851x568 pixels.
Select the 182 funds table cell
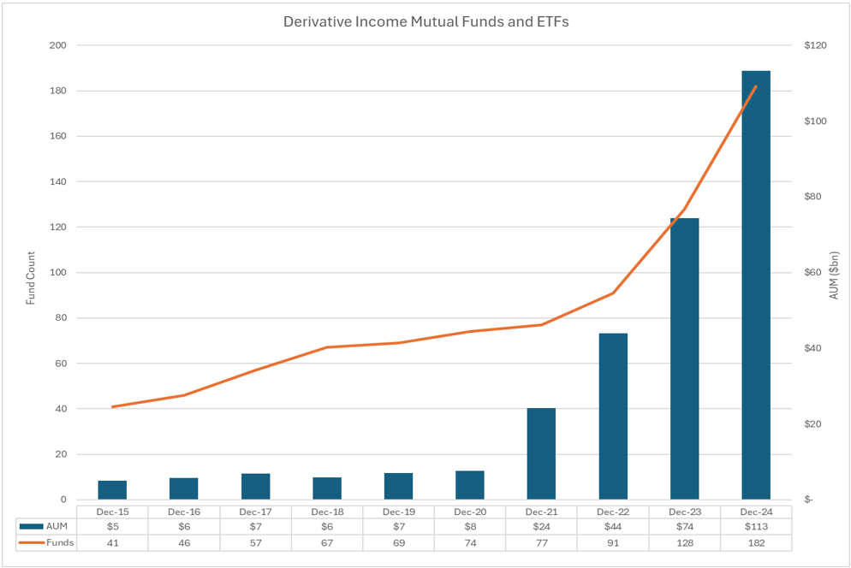(x=756, y=542)
